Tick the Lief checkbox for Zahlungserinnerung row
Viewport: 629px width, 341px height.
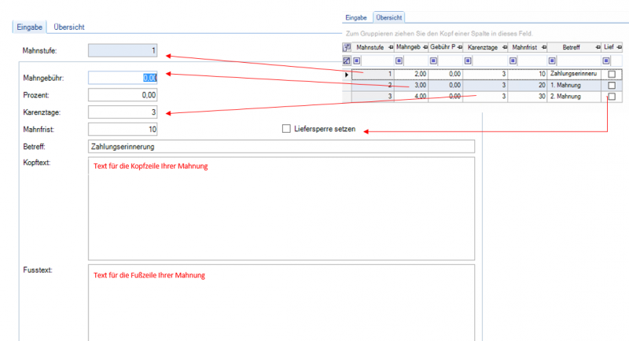612,74
